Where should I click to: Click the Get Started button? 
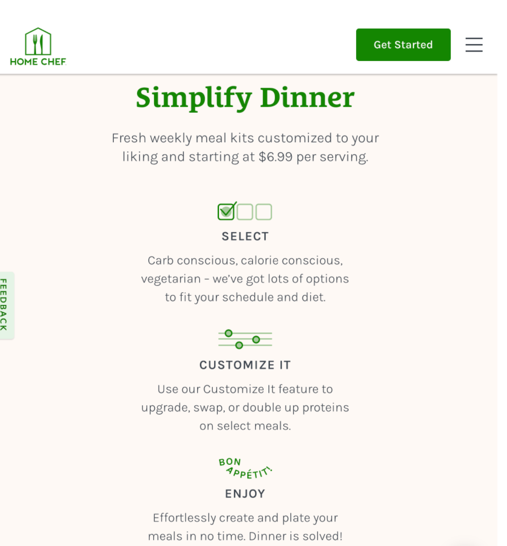(x=403, y=45)
